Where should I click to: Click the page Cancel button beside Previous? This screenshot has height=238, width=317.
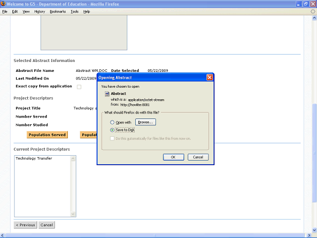click(x=47, y=225)
